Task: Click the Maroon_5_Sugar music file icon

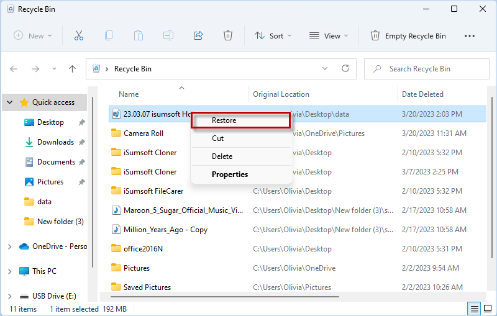Action: pyautogui.click(x=116, y=210)
